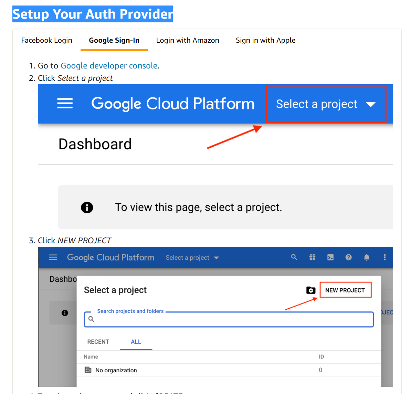The height and width of the screenshot is (394, 410).
Task: Select the Google Sign-In tab
Action: (x=114, y=40)
